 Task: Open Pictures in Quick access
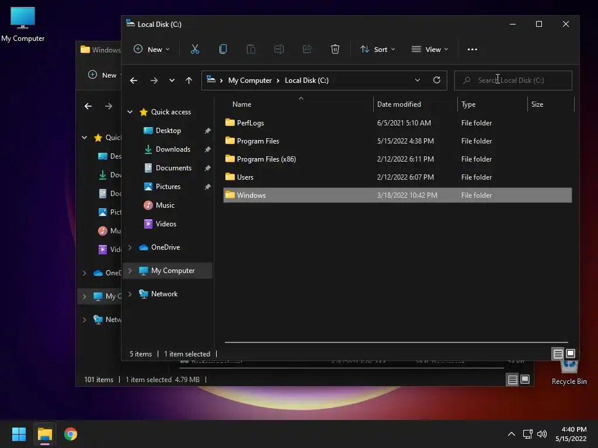pos(168,187)
